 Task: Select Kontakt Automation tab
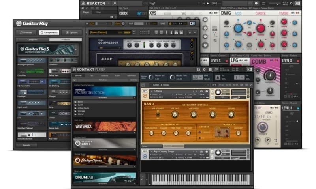pyautogui.click(x=132, y=75)
